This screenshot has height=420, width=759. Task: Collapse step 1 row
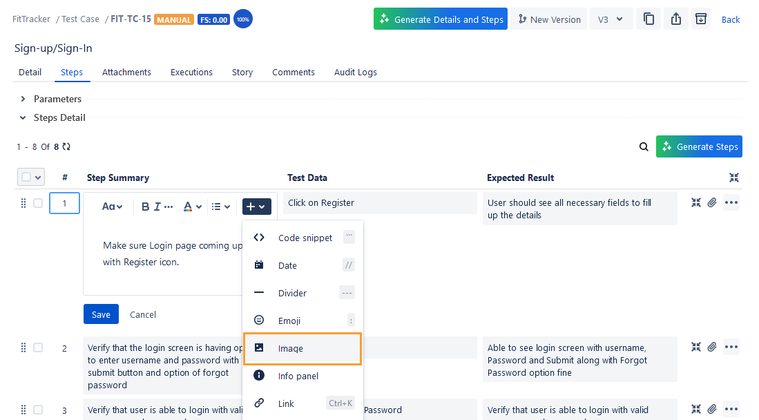(695, 202)
